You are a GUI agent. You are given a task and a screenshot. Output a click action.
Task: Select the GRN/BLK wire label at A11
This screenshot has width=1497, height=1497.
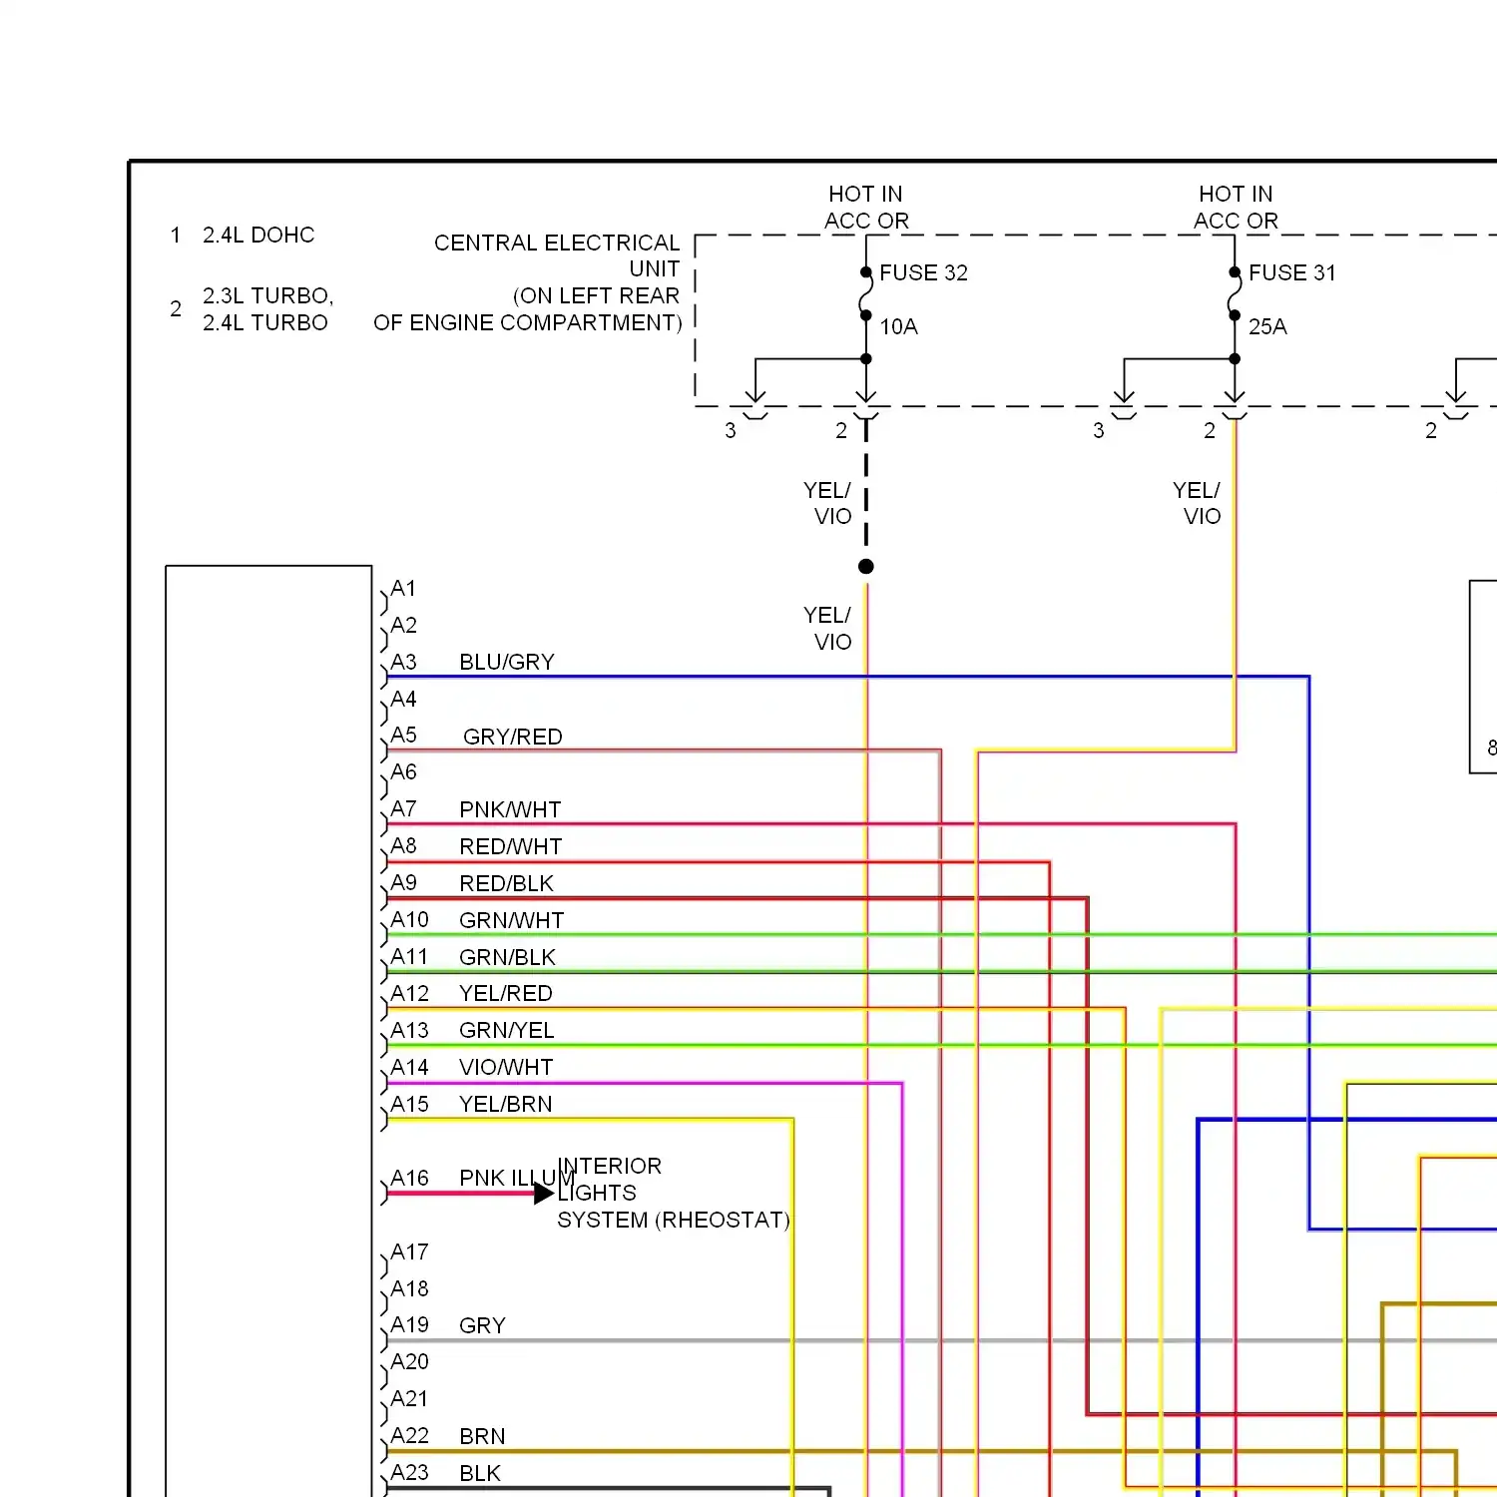tap(507, 957)
